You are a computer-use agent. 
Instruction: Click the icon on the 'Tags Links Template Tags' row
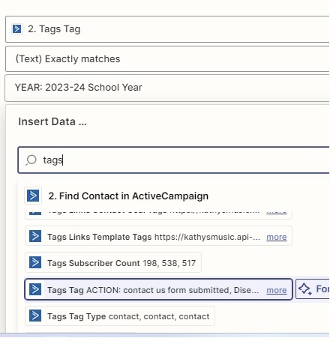(x=35, y=236)
